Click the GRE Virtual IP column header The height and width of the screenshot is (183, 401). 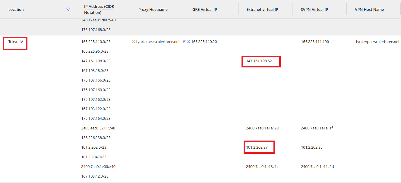(x=205, y=10)
